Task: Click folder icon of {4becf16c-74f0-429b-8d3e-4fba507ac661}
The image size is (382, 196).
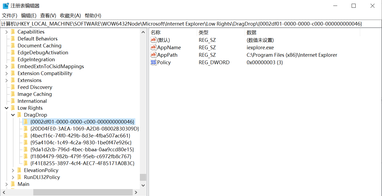Action: [26, 136]
